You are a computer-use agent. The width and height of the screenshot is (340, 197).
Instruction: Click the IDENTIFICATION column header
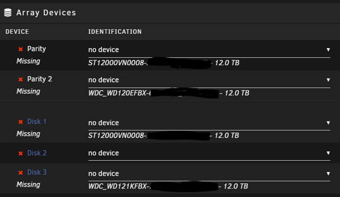pyautogui.click(x=115, y=32)
